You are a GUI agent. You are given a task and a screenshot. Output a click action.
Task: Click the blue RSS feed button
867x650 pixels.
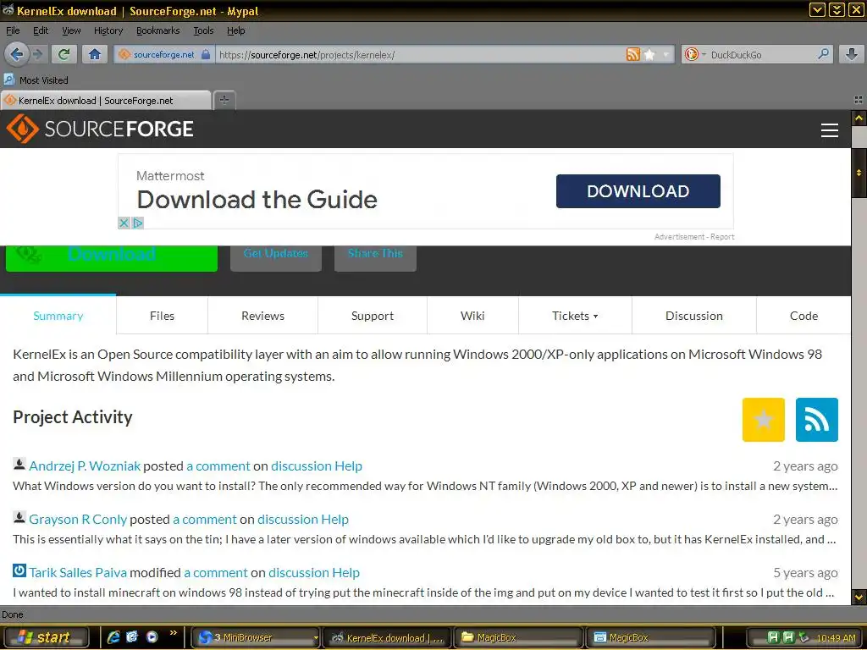click(817, 420)
